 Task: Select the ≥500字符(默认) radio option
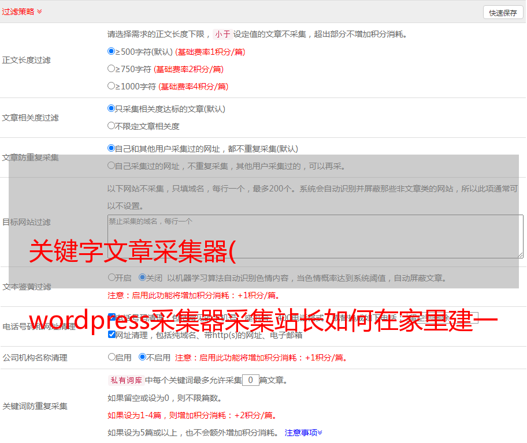112,51
